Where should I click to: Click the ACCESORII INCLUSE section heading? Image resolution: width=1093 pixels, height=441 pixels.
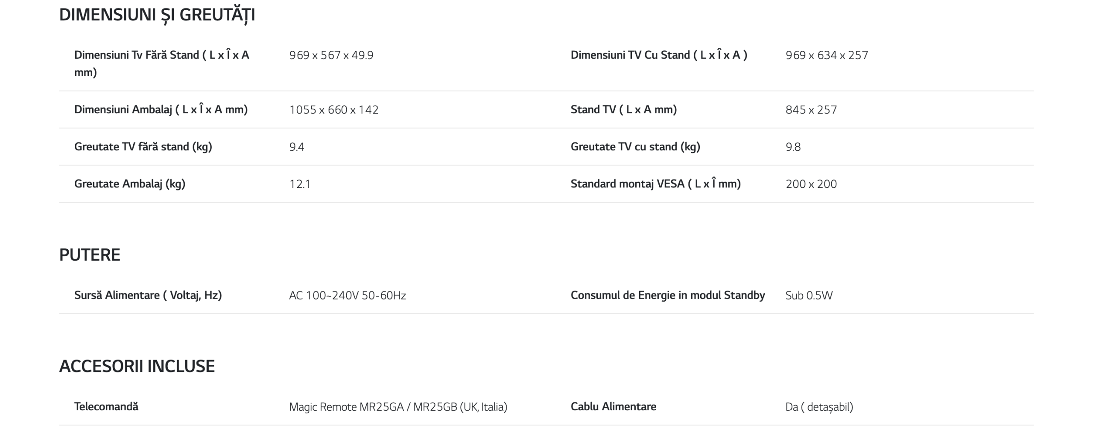tap(137, 366)
